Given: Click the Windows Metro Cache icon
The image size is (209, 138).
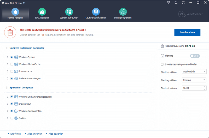Looking at the screenshot, I should [x=16, y=64].
